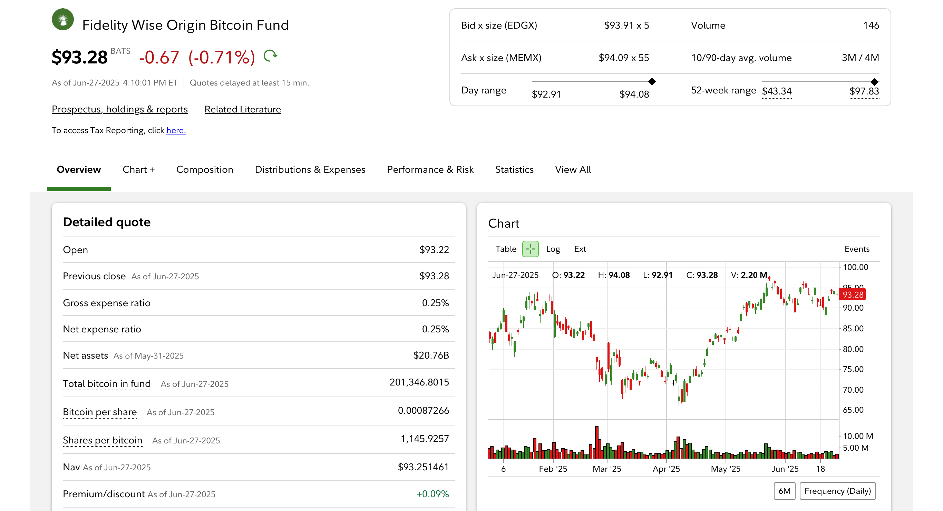
Task: Open the Related Literature link
Action: 243,109
